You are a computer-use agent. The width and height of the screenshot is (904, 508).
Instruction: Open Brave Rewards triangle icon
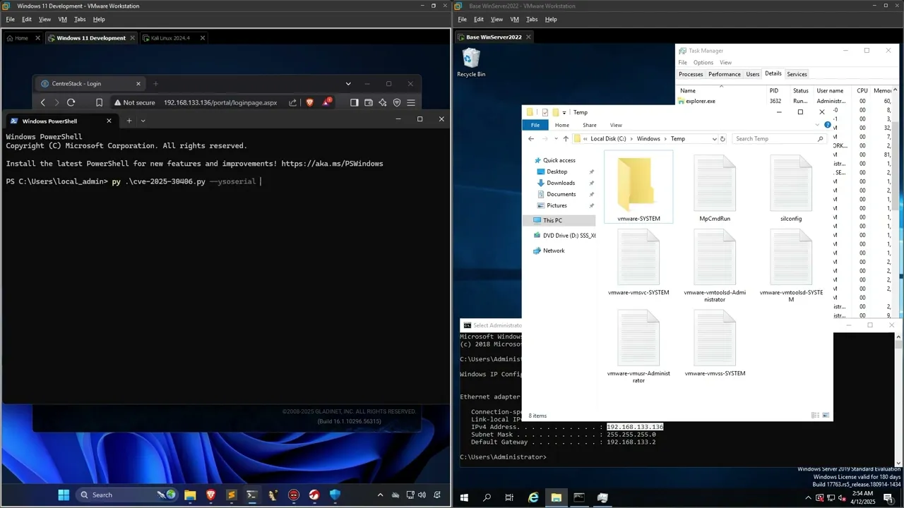pyautogui.click(x=326, y=102)
